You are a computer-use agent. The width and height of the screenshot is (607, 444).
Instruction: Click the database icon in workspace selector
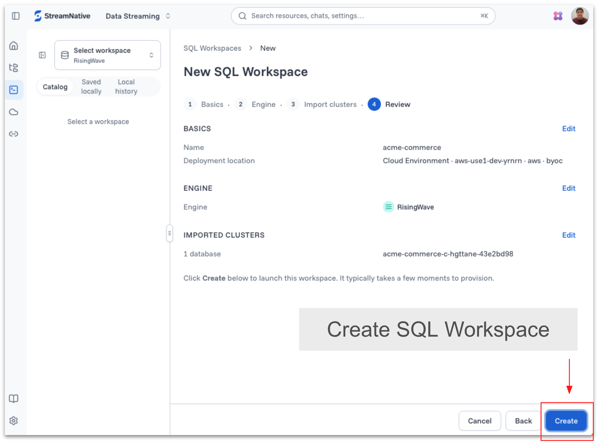pyautogui.click(x=65, y=55)
